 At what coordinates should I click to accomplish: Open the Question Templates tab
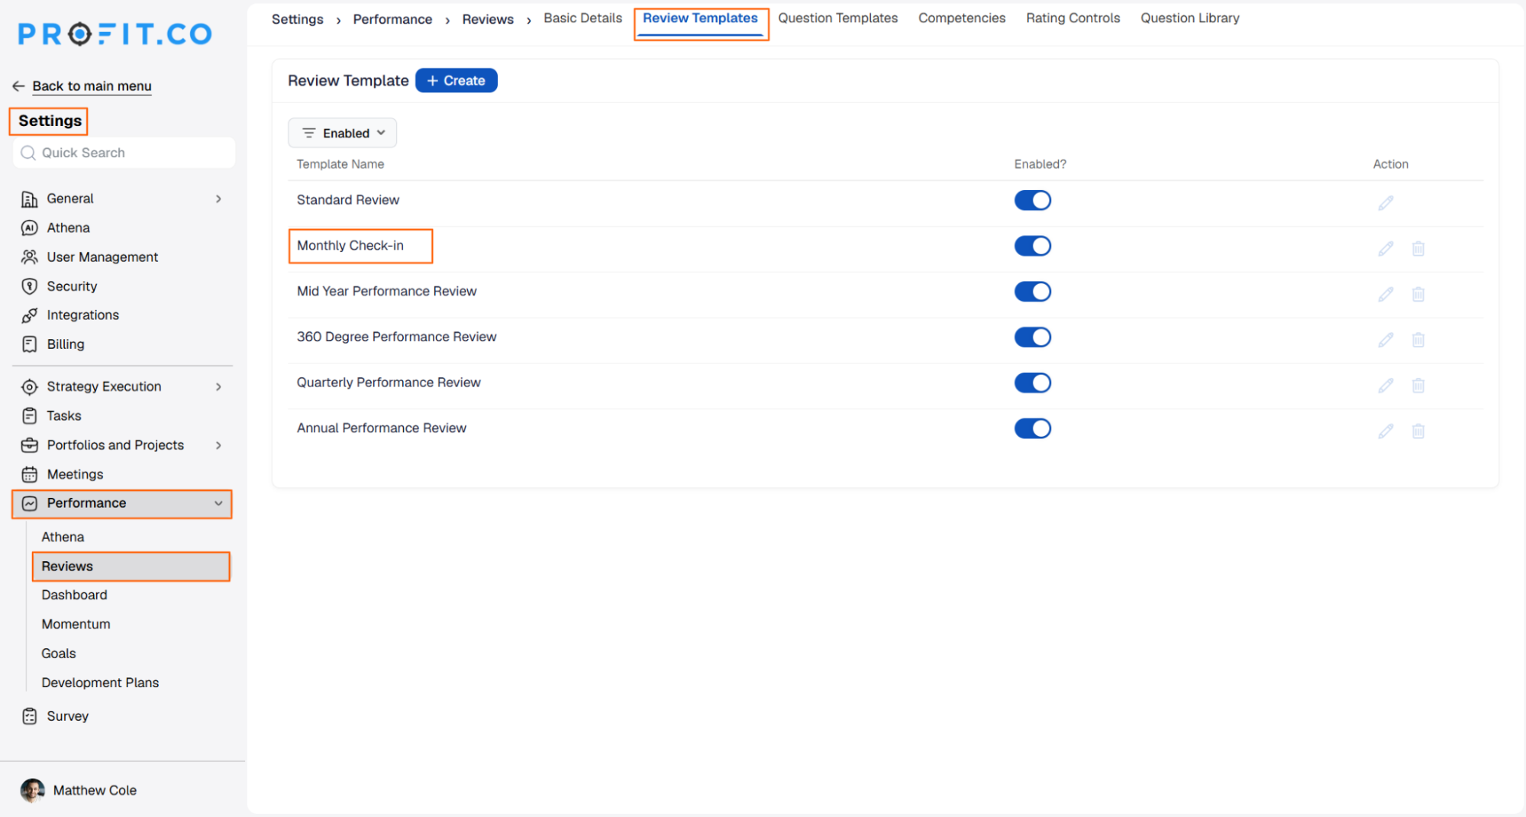pyautogui.click(x=837, y=18)
